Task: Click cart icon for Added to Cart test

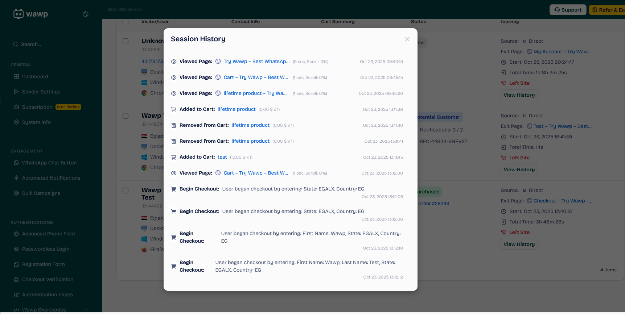Action: (174, 157)
